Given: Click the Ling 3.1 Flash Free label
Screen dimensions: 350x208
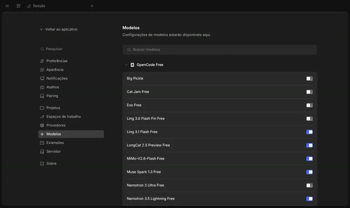Looking at the screenshot, I should pos(142,132).
